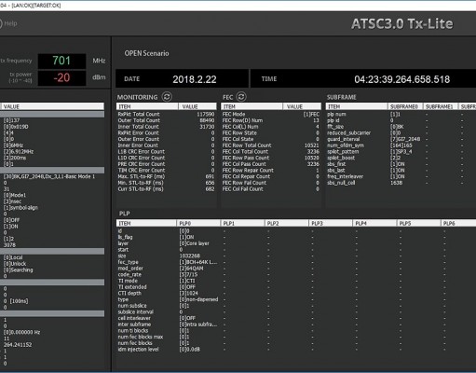Click the PLP CTI depth row
The width and height of the screenshot is (476, 373).
[x=296, y=293]
